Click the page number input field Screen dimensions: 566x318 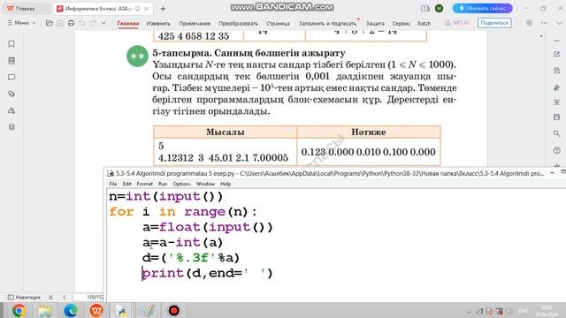88,297
